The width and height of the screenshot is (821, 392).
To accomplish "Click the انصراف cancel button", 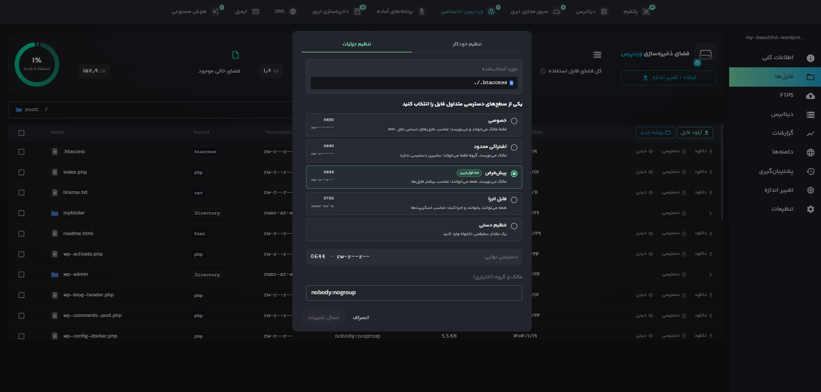I will tap(361, 317).
